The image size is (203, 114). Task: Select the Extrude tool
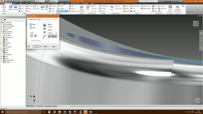coord(11,8)
